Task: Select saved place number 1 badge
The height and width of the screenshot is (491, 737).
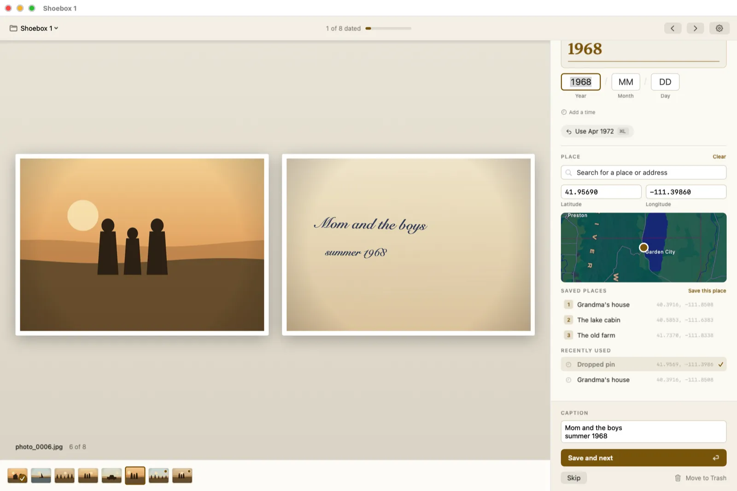Action: [568, 304]
